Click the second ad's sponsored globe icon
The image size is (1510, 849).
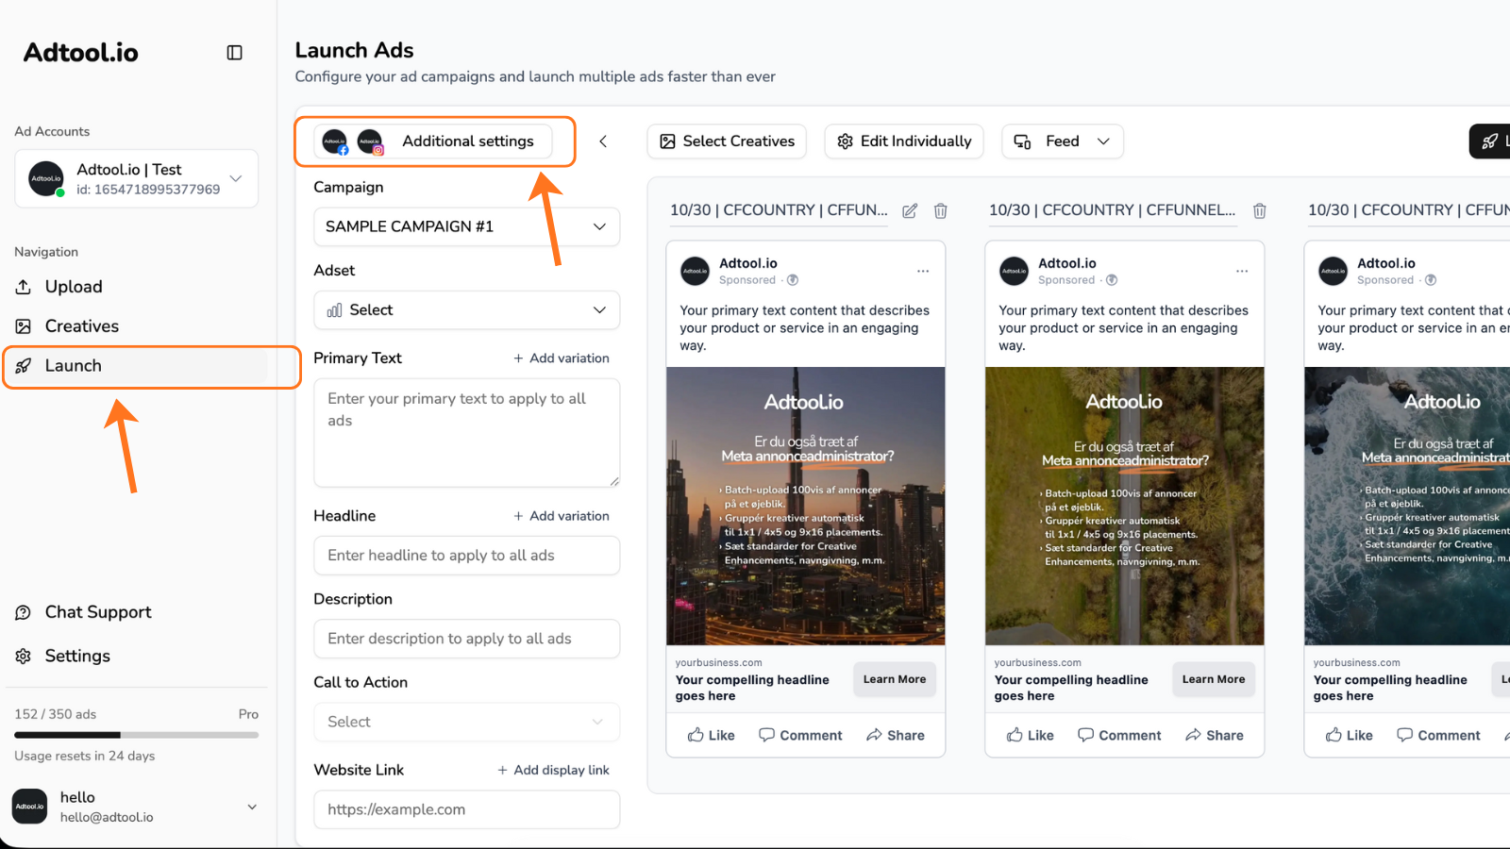1112,280
